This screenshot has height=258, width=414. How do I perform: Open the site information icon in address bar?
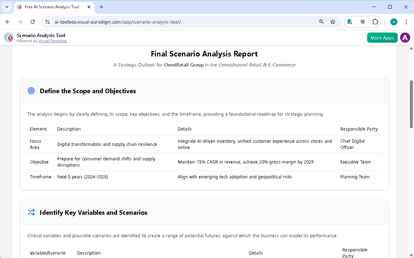47,21
